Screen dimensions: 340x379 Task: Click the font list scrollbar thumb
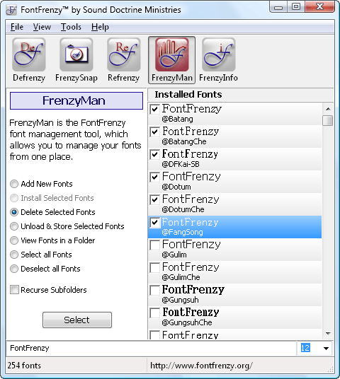[328, 120]
